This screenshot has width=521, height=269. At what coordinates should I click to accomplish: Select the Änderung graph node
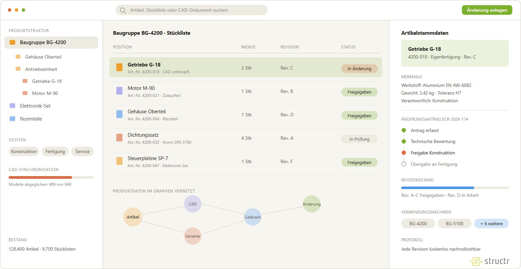(312, 204)
